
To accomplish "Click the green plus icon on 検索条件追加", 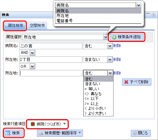I will click(114, 37).
